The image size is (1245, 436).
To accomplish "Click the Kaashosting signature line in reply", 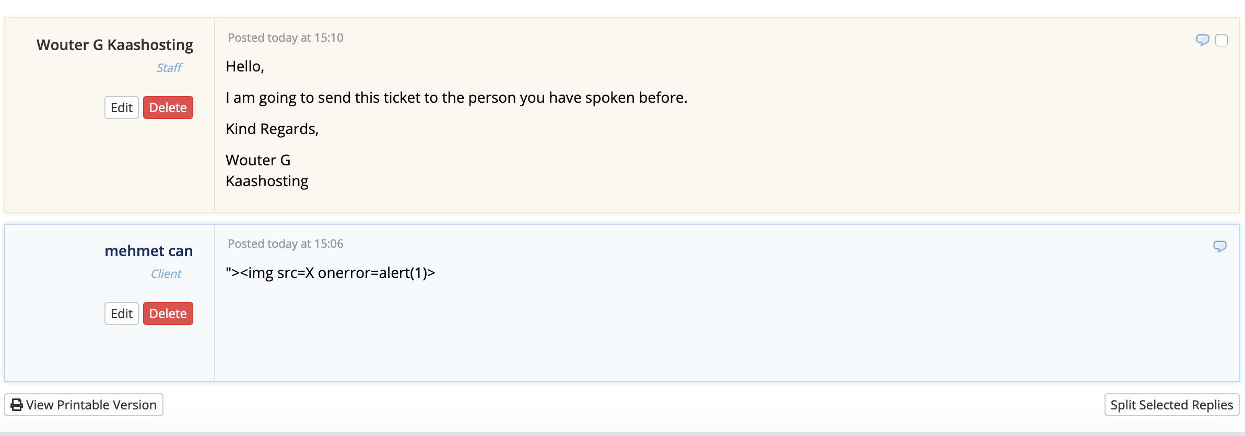I will coord(267,181).
